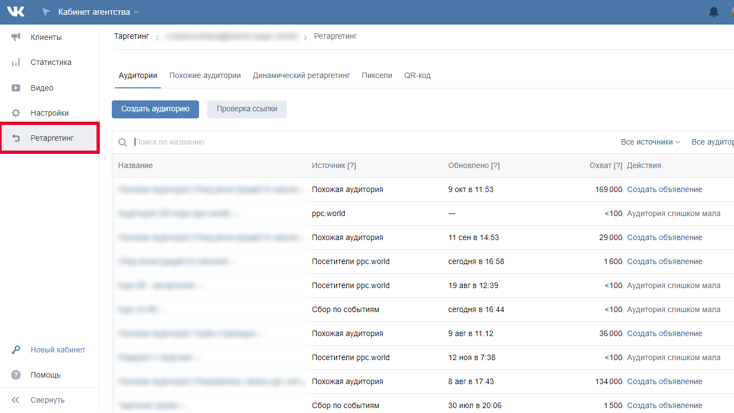734x413 pixels.
Task: Click the Помощь question mark icon
Action: 16,375
